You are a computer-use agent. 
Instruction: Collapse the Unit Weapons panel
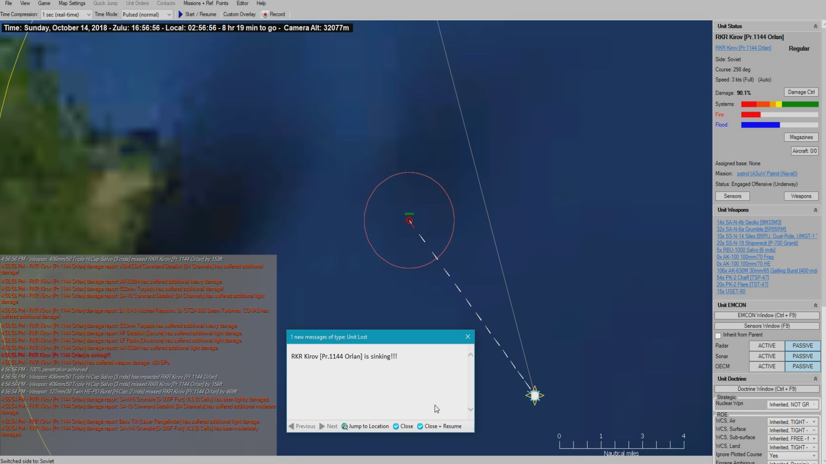click(815, 210)
